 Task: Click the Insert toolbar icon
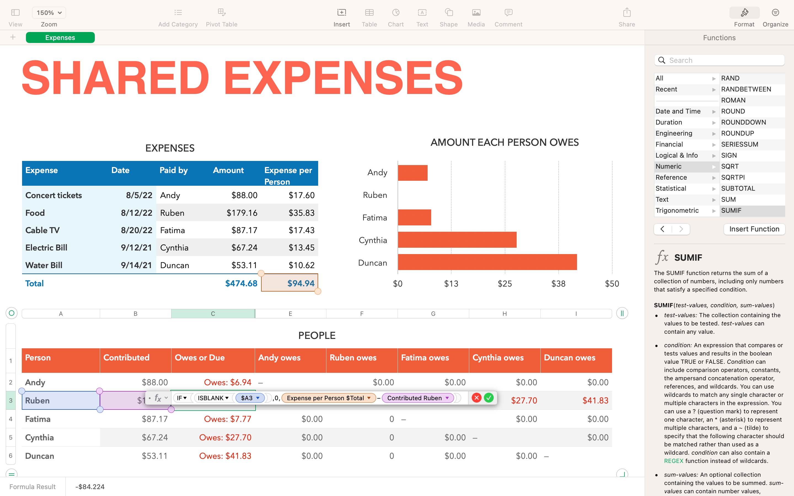[342, 13]
